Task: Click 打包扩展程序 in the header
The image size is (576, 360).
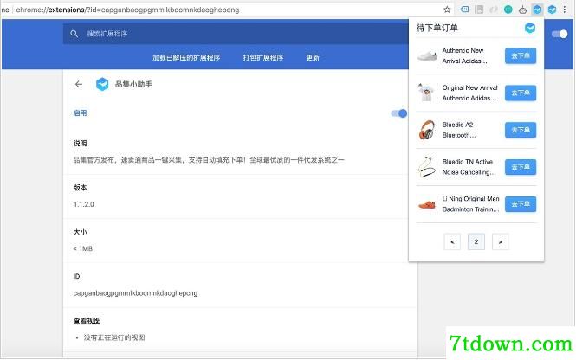Action: [263, 58]
